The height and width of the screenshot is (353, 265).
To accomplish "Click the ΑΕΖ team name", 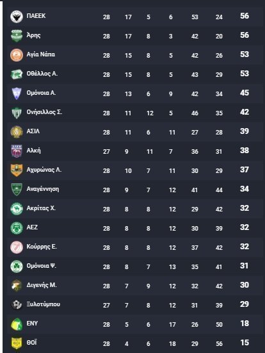I will (32, 227).
